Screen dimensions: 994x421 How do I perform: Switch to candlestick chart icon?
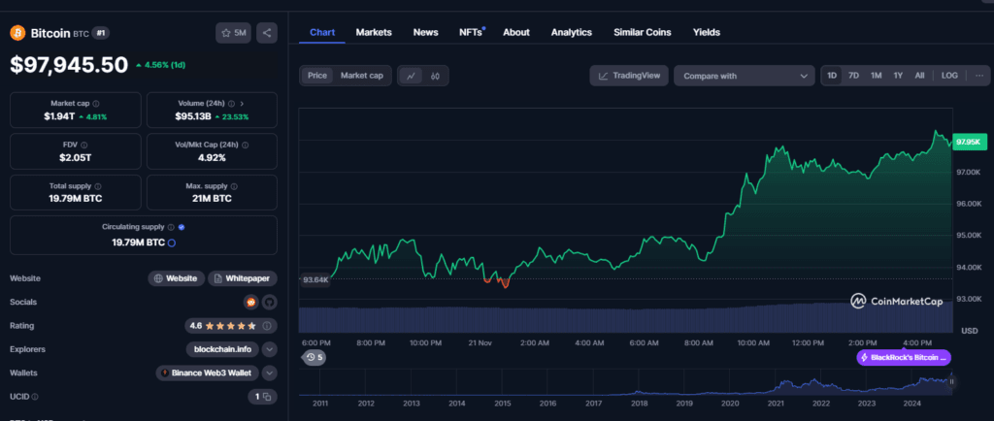[435, 76]
